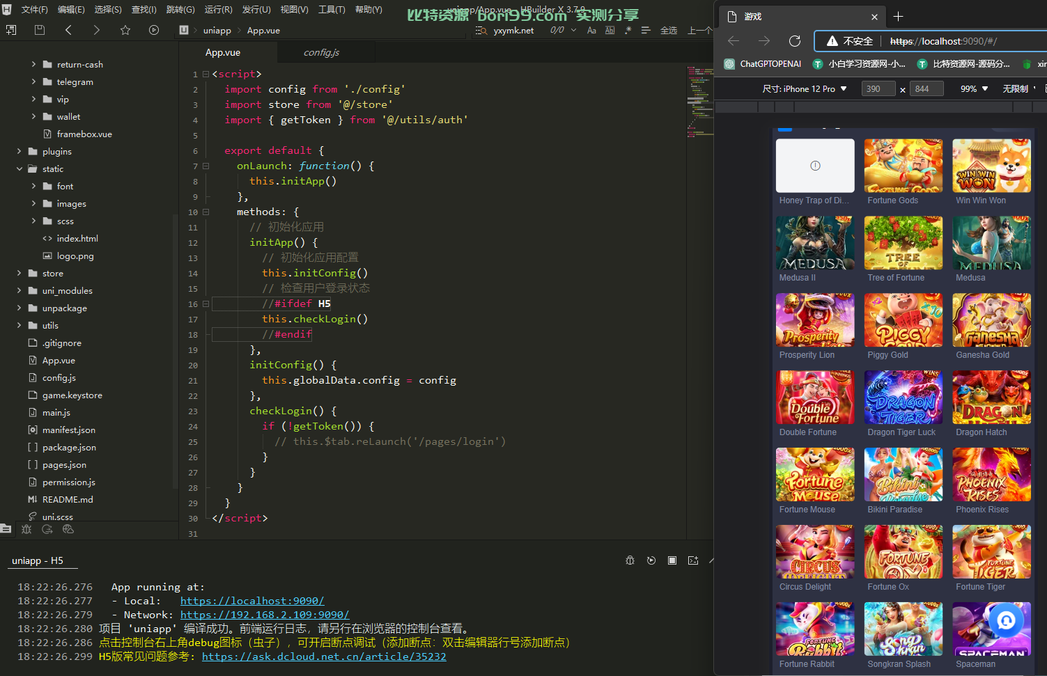Image resolution: width=1047 pixels, height=676 pixels.
Task: Open the 运行(R) menu
Action: 219,9
